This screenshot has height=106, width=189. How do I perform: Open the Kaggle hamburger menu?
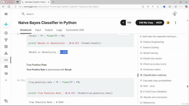click(6, 14)
